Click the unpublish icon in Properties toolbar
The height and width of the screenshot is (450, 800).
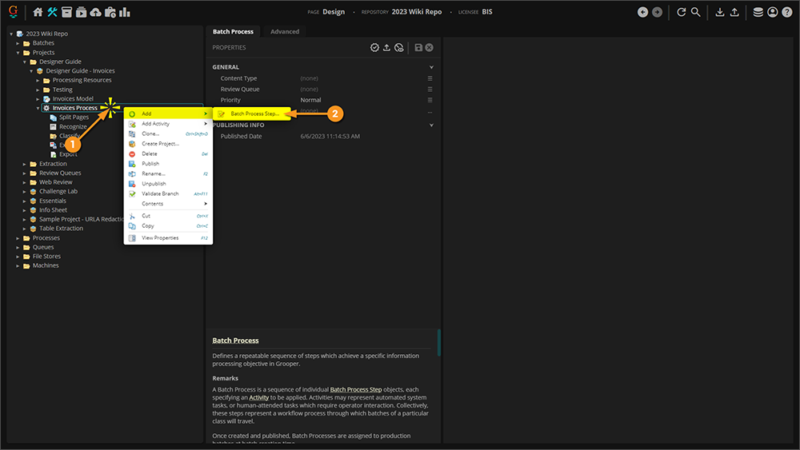point(399,47)
